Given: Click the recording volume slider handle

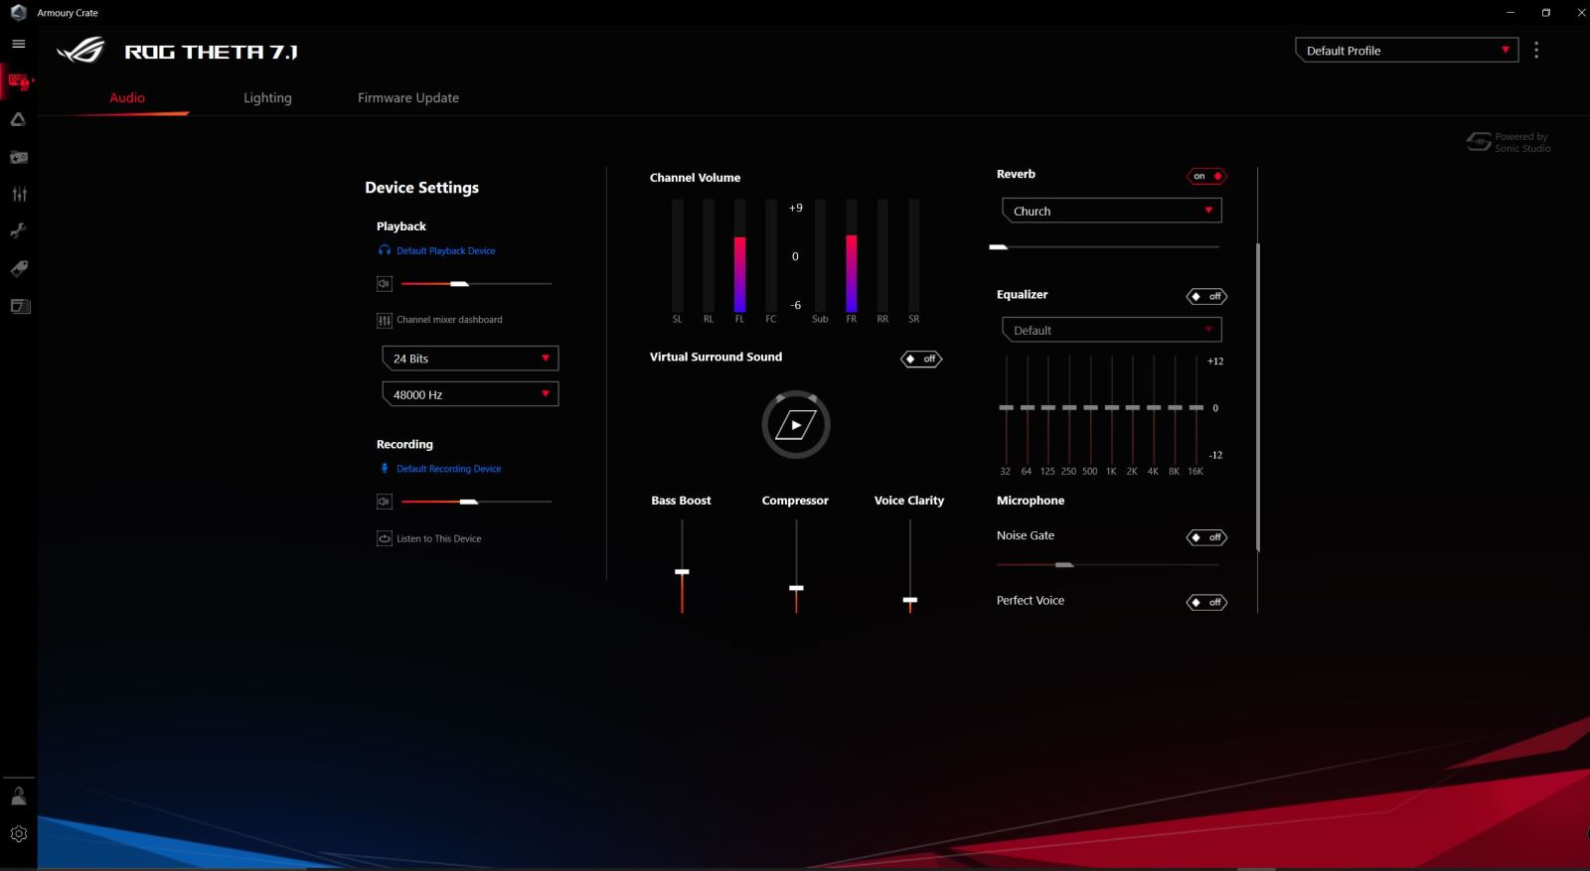Looking at the screenshot, I should point(469,502).
